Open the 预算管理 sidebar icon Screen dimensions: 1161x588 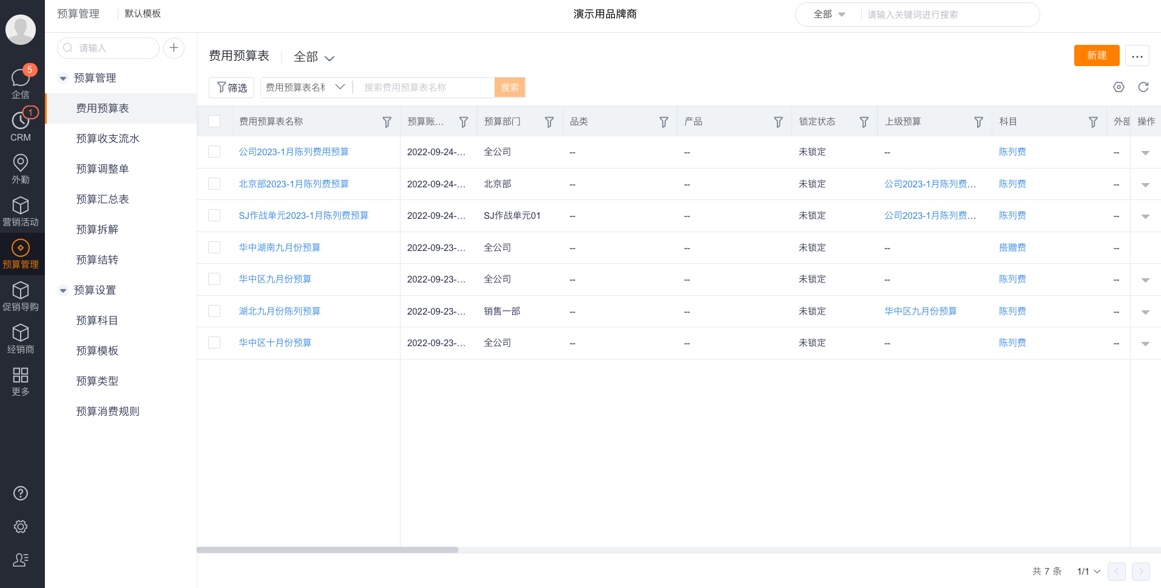coord(21,253)
